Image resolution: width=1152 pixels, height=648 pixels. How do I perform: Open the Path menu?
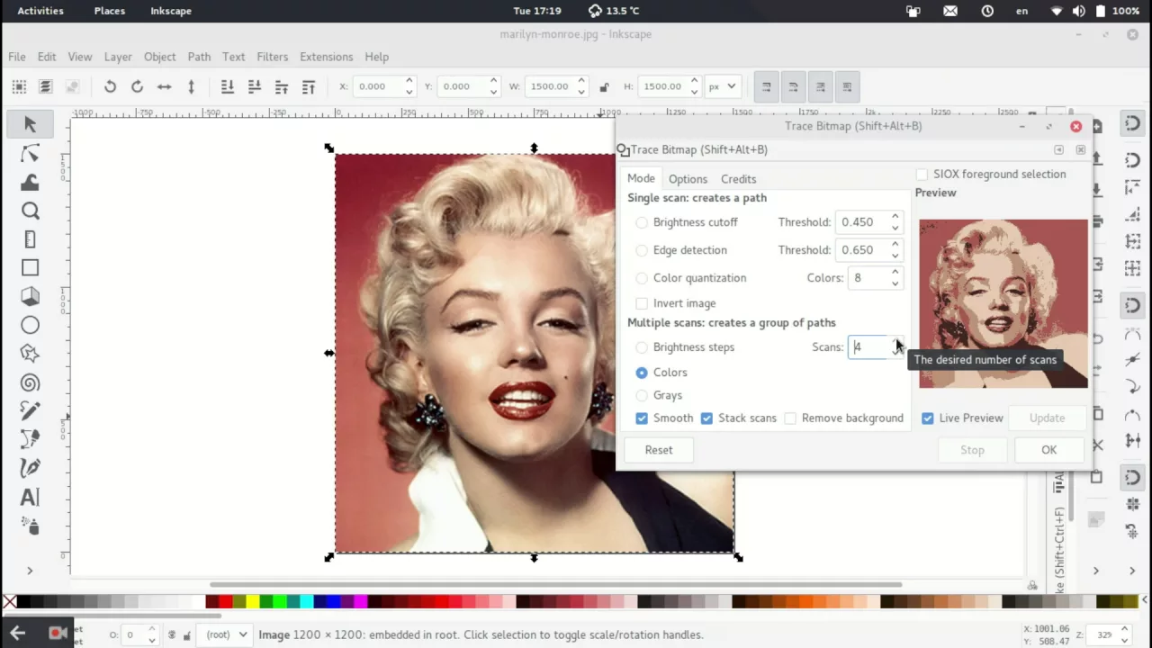point(199,57)
